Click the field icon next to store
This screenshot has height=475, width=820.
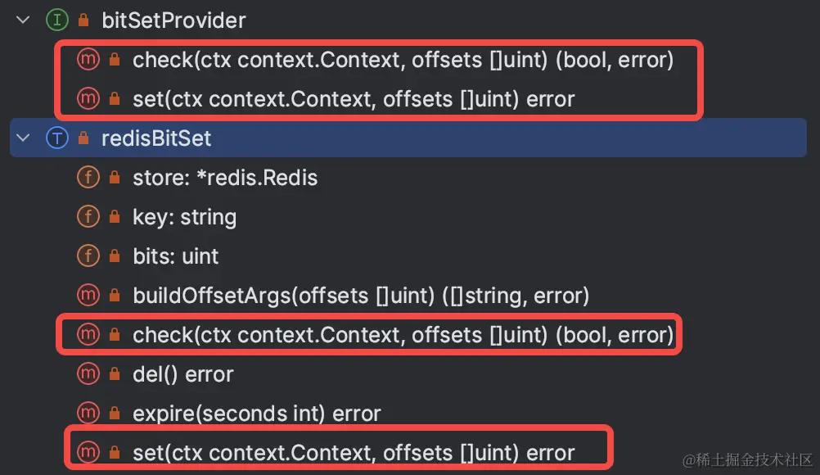point(88,178)
